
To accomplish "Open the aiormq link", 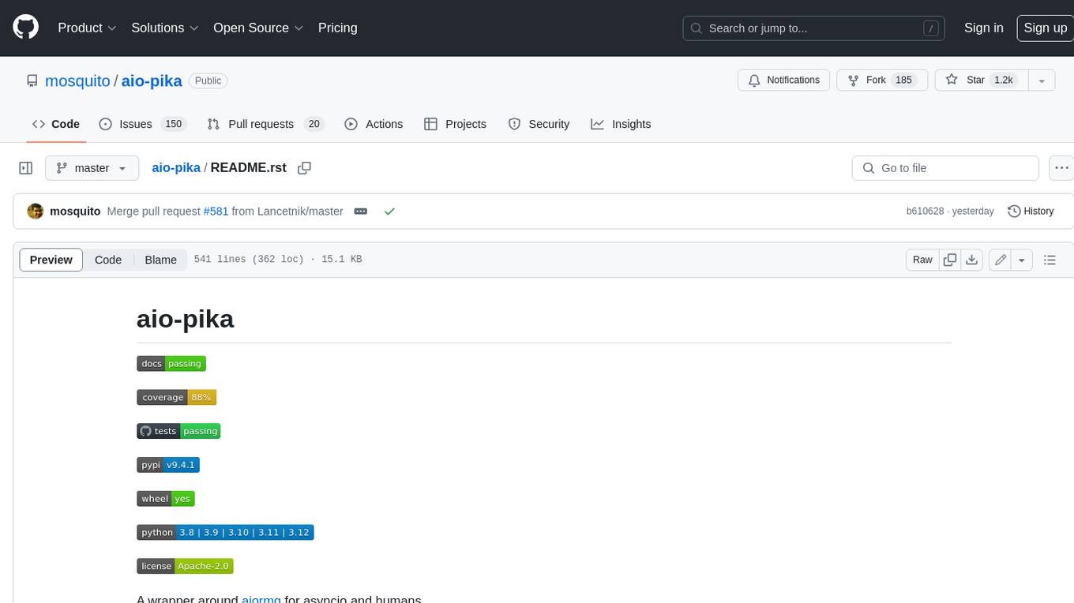I will click(x=261, y=599).
